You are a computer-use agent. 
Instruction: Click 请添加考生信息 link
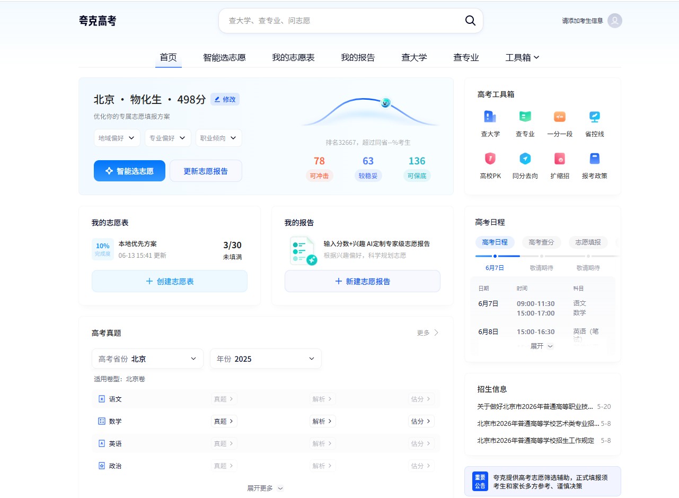[x=583, y=21]
